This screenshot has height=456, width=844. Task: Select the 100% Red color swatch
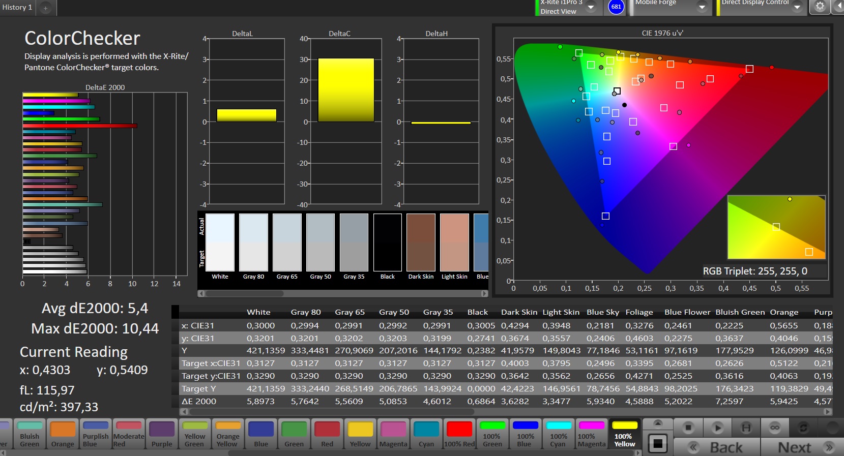(459, 434)
